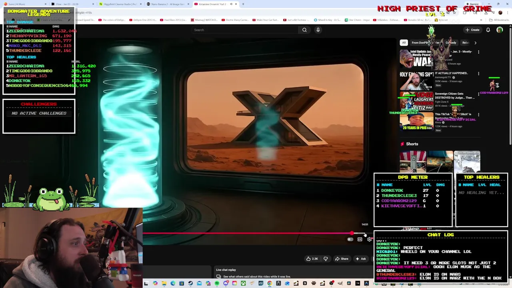Open 'Sovereign Citizen Gets DESTROYED' video title
The image size is (512, 288).
[x=455, y=96]
